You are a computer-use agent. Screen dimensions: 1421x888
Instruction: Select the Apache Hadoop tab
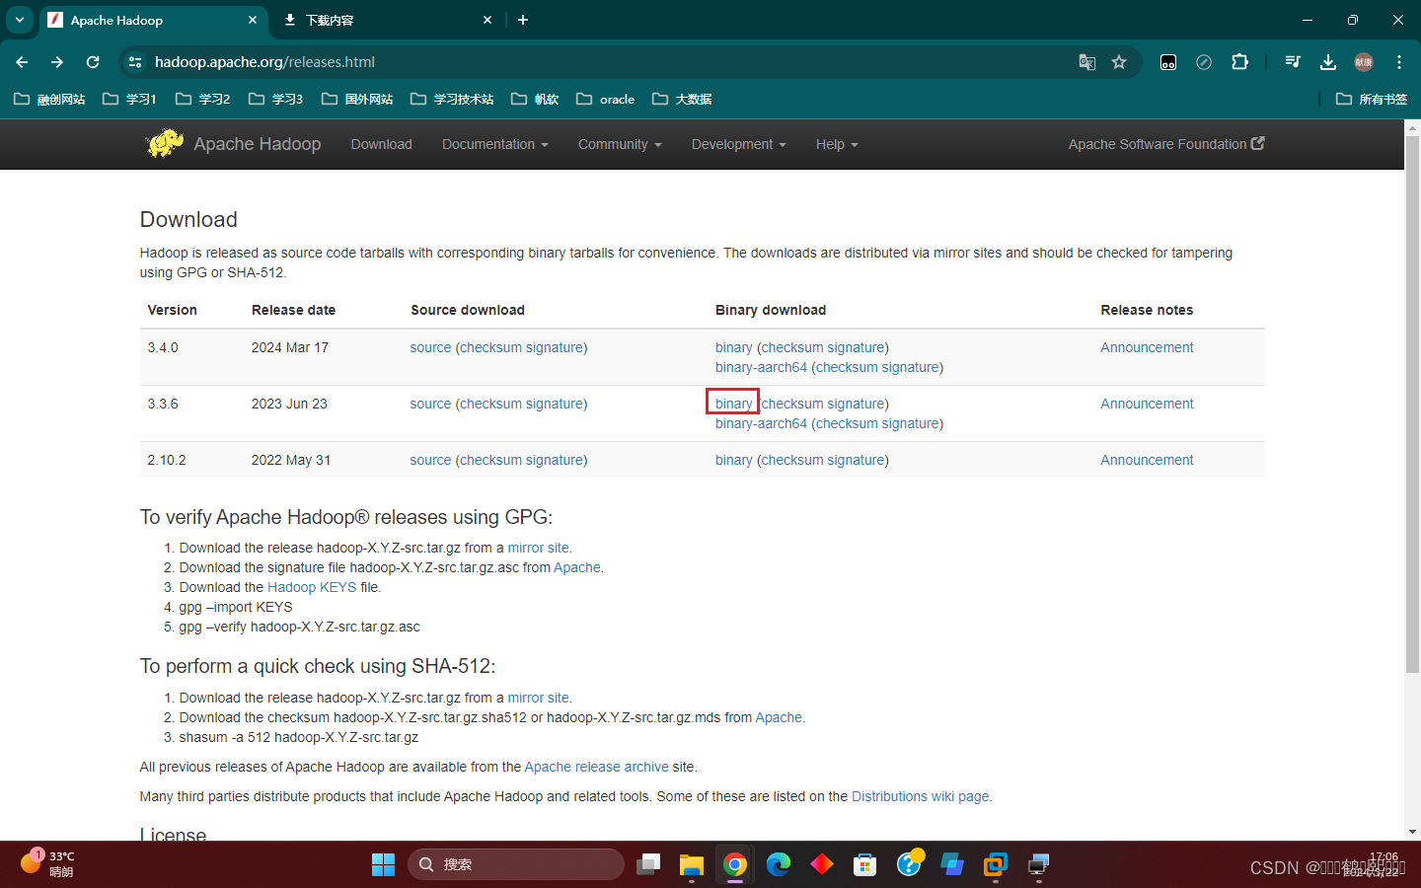[x=153, y=20]
